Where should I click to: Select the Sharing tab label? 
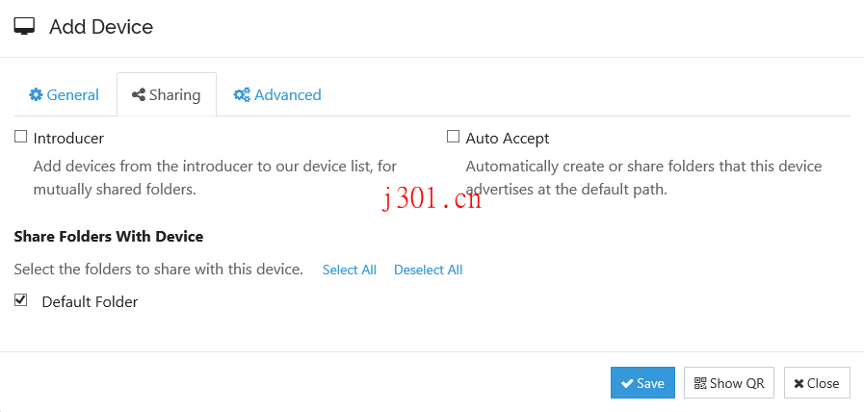(174, 95)
